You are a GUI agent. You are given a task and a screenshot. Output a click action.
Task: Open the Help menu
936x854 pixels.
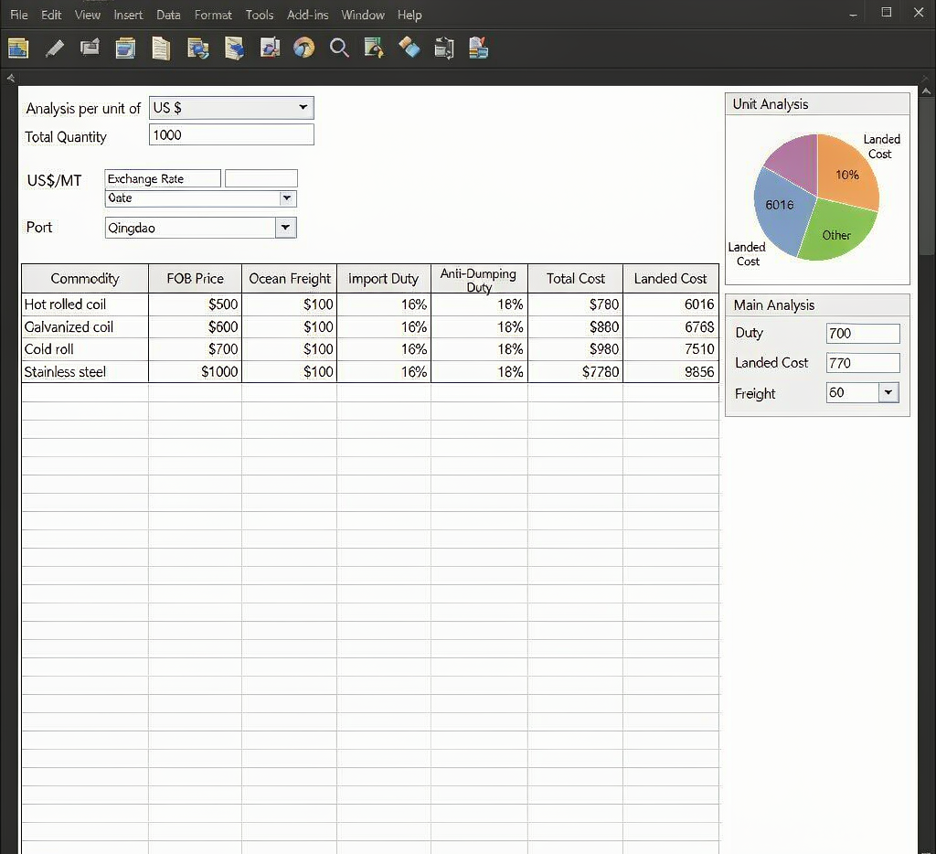point(409,15)
